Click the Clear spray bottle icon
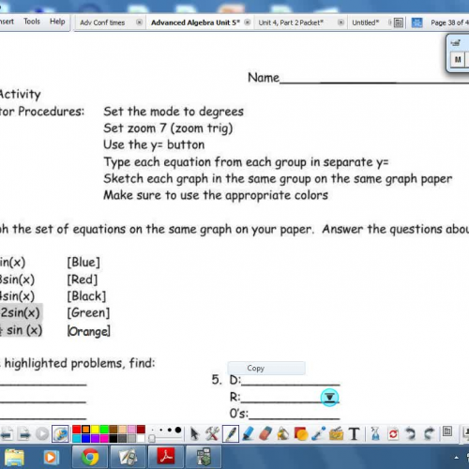 (x=375, y=434)
